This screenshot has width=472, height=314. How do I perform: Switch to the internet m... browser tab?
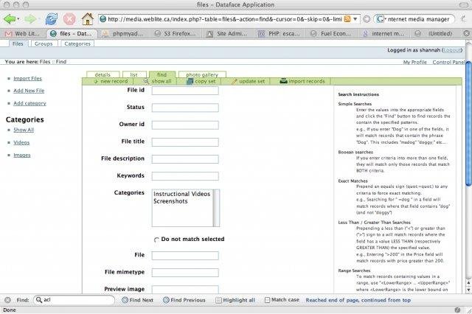point(383,33)
